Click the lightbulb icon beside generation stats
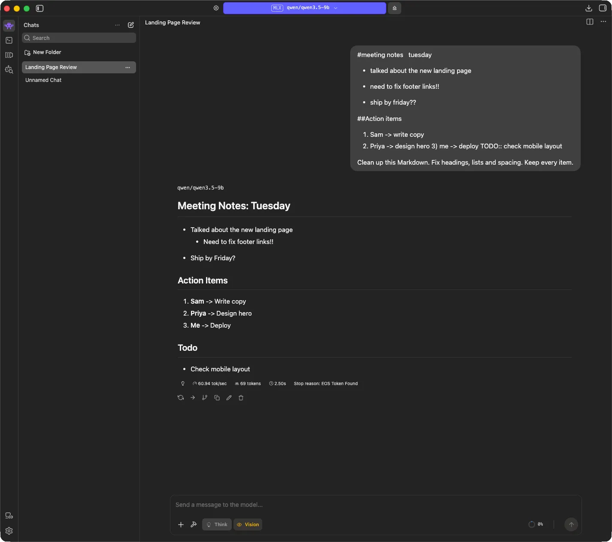Viewport: 612px width, 542px height. 183,383
